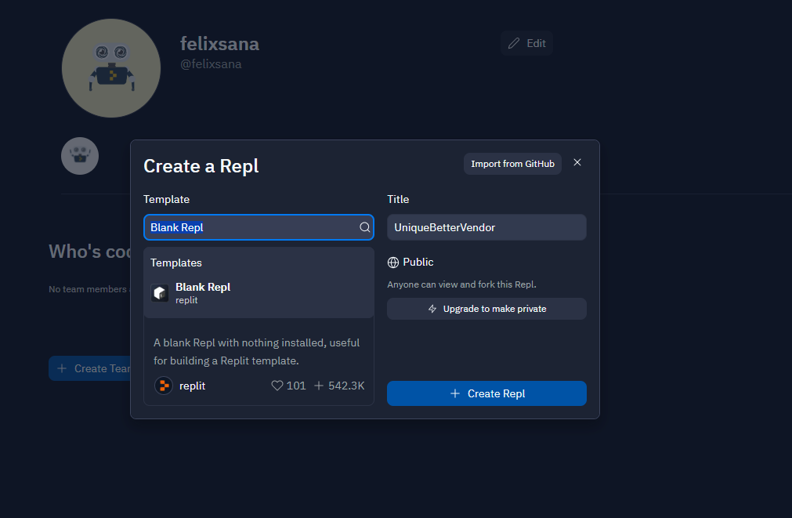This screenshot has height=518, width=792.
Task: Click the plus forks icon beside 542.3K
Action: (319, 386)
